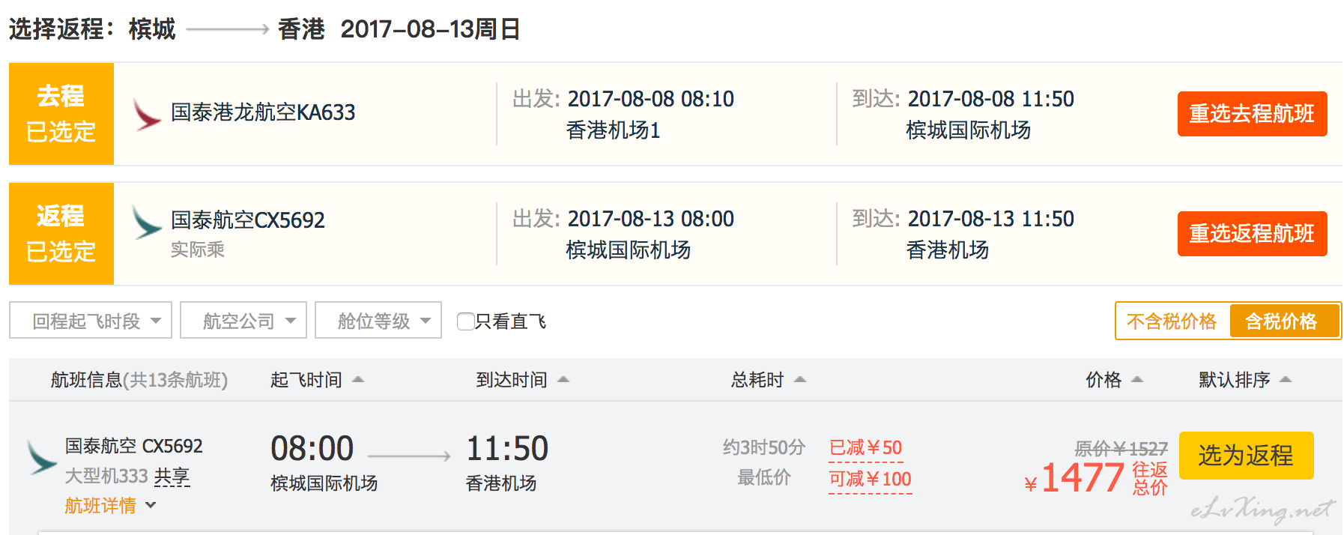Sort by arrival time arrow icon
Viewport: 1344px width, 535px height.
(x=563, y=380)
